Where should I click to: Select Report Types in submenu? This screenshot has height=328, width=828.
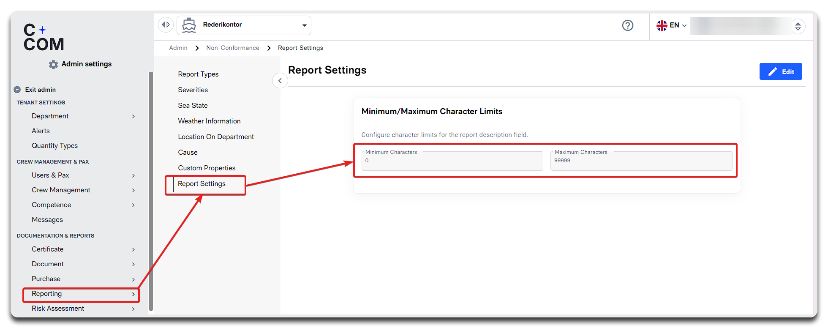(198, 74)
